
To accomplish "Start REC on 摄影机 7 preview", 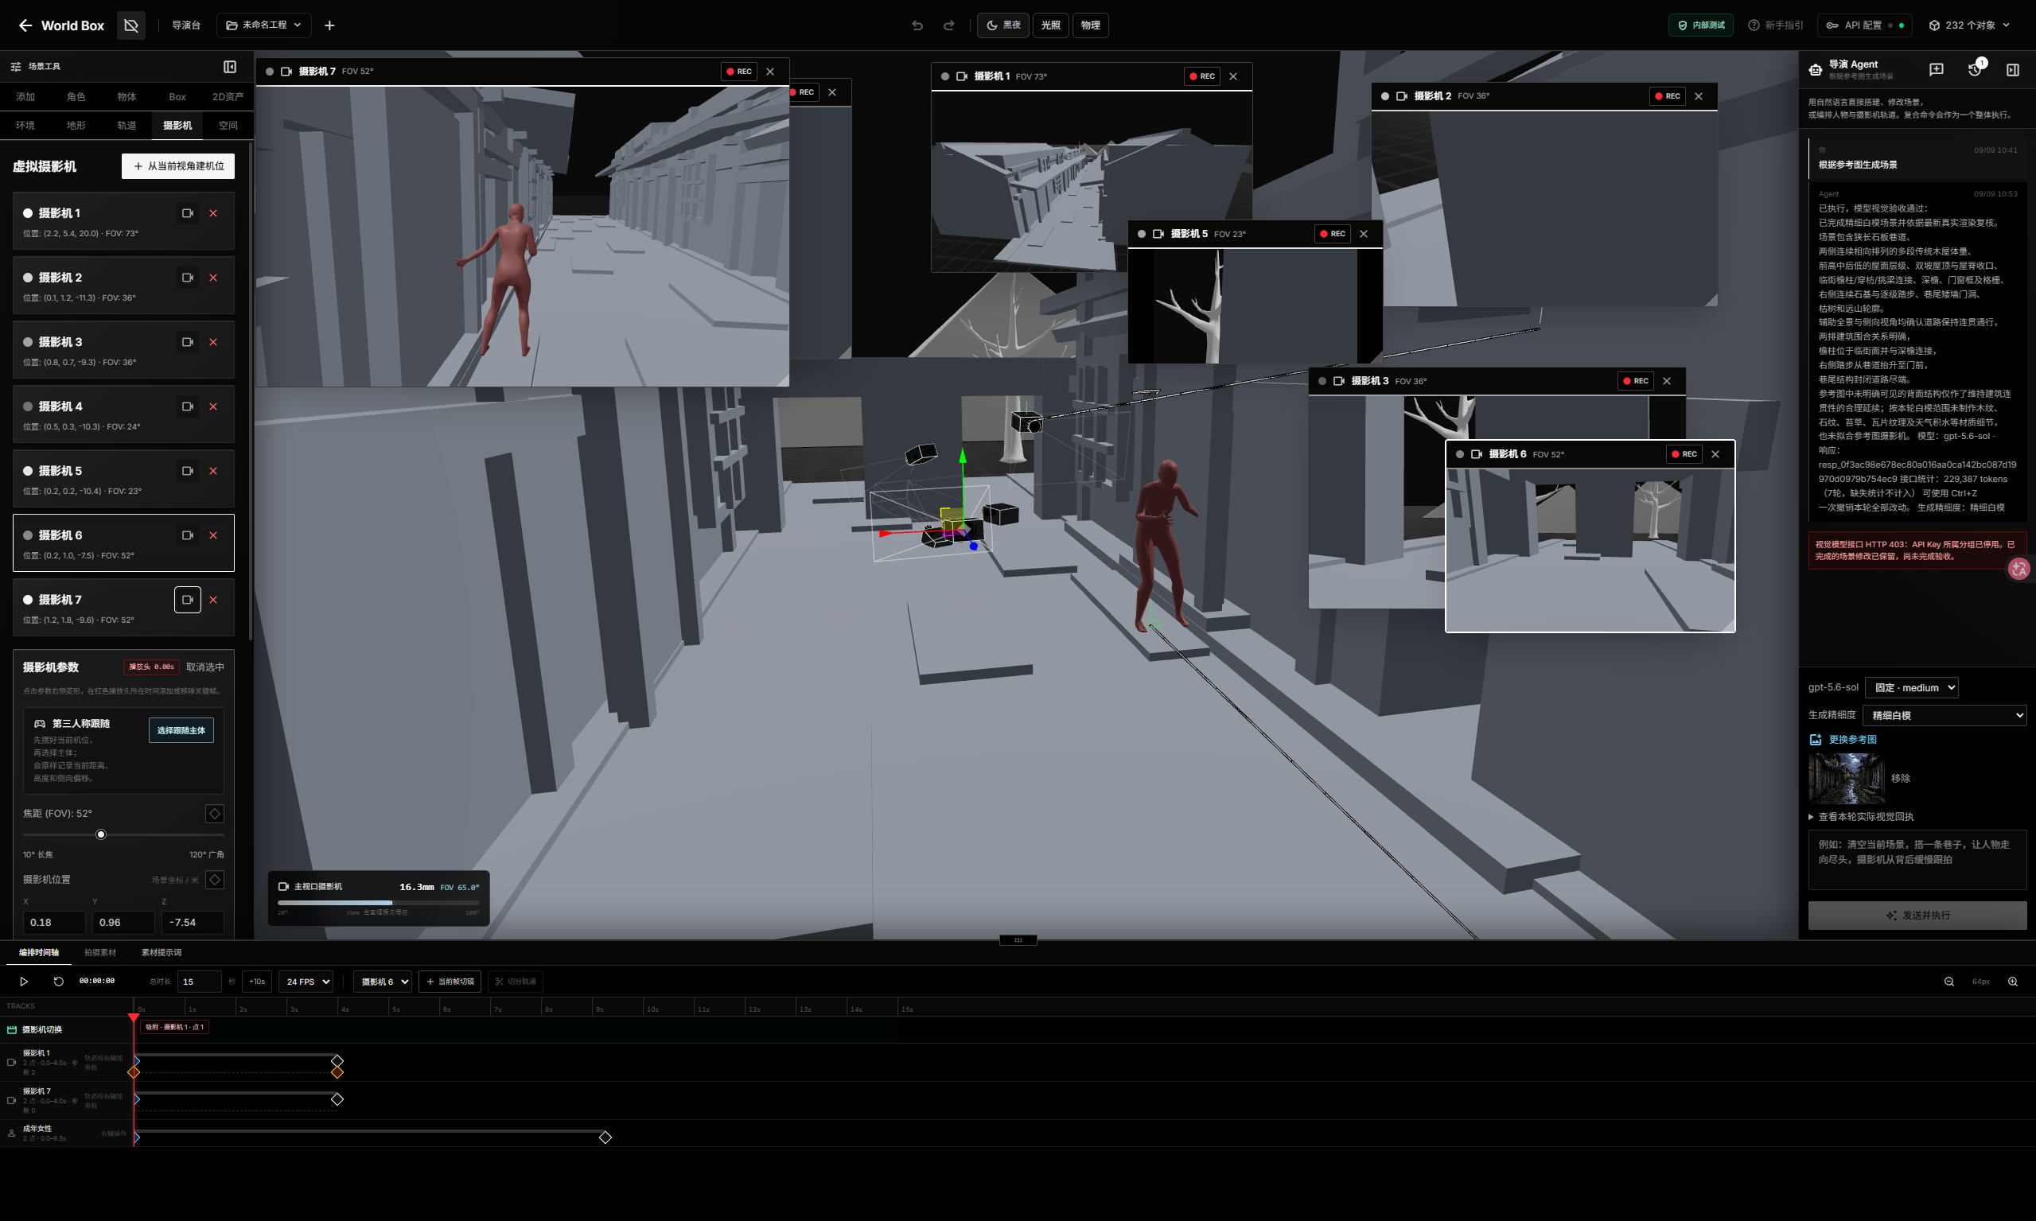I will click(739, 72).
